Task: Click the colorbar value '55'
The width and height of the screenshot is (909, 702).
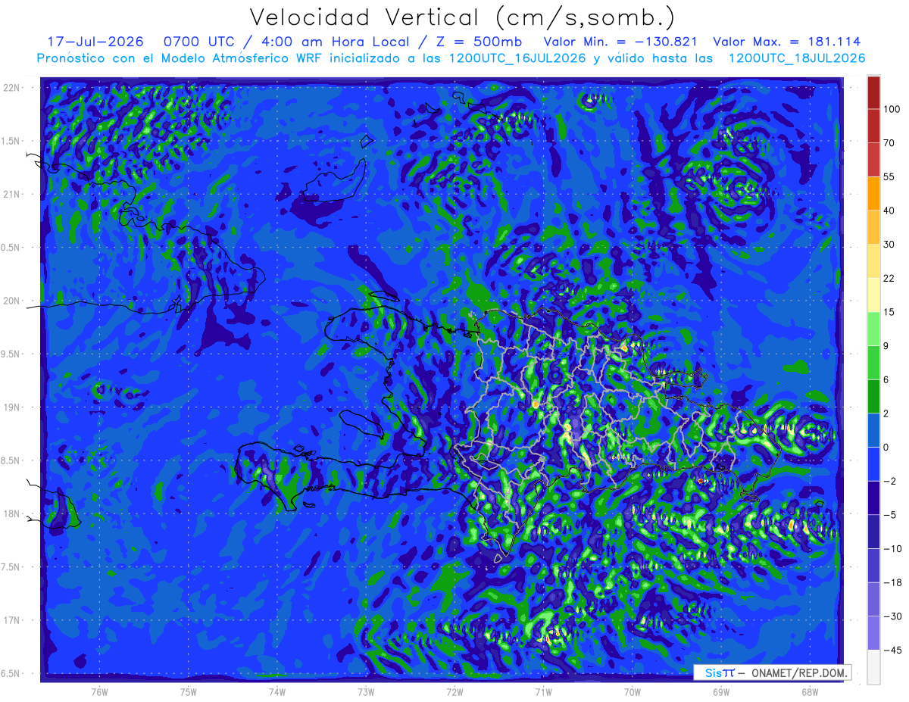Action: pos(889,176)
